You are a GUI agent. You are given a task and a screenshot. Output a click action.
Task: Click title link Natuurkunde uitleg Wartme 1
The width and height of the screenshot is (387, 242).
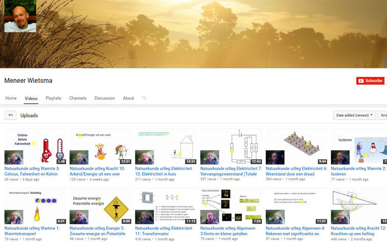32,231
